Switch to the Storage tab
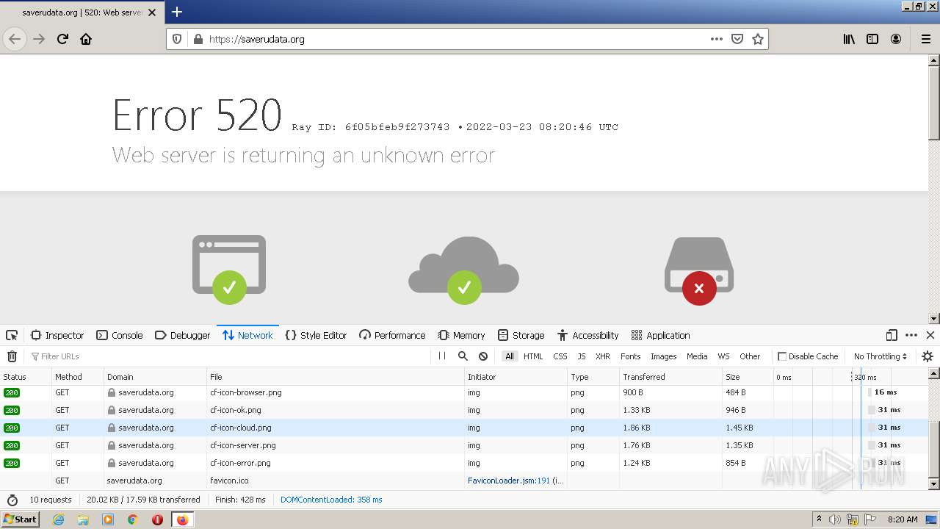 pyautogui.click(x=521, y=335)
